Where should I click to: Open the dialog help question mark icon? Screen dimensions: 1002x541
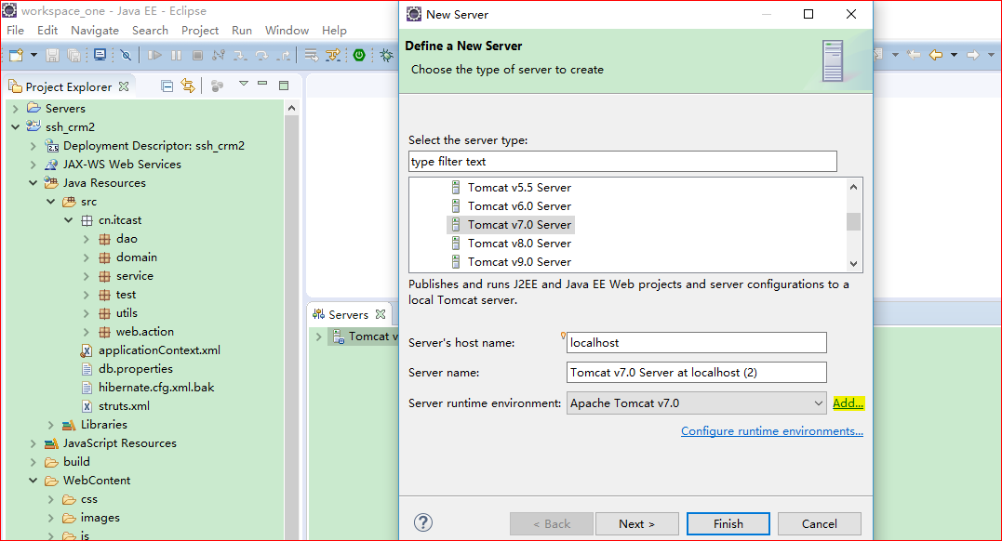(x=423, y=522)
